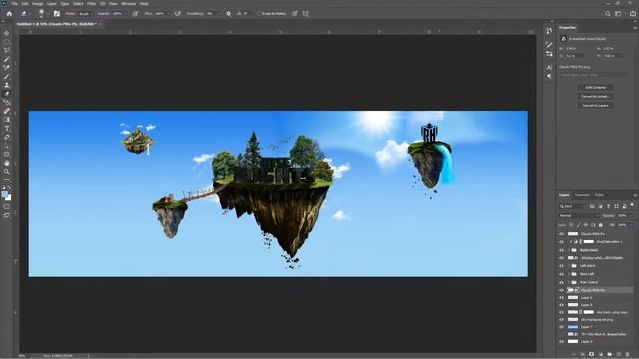Open the Window menu
This screenshot has width=639, height=359.
click(129, 4)
